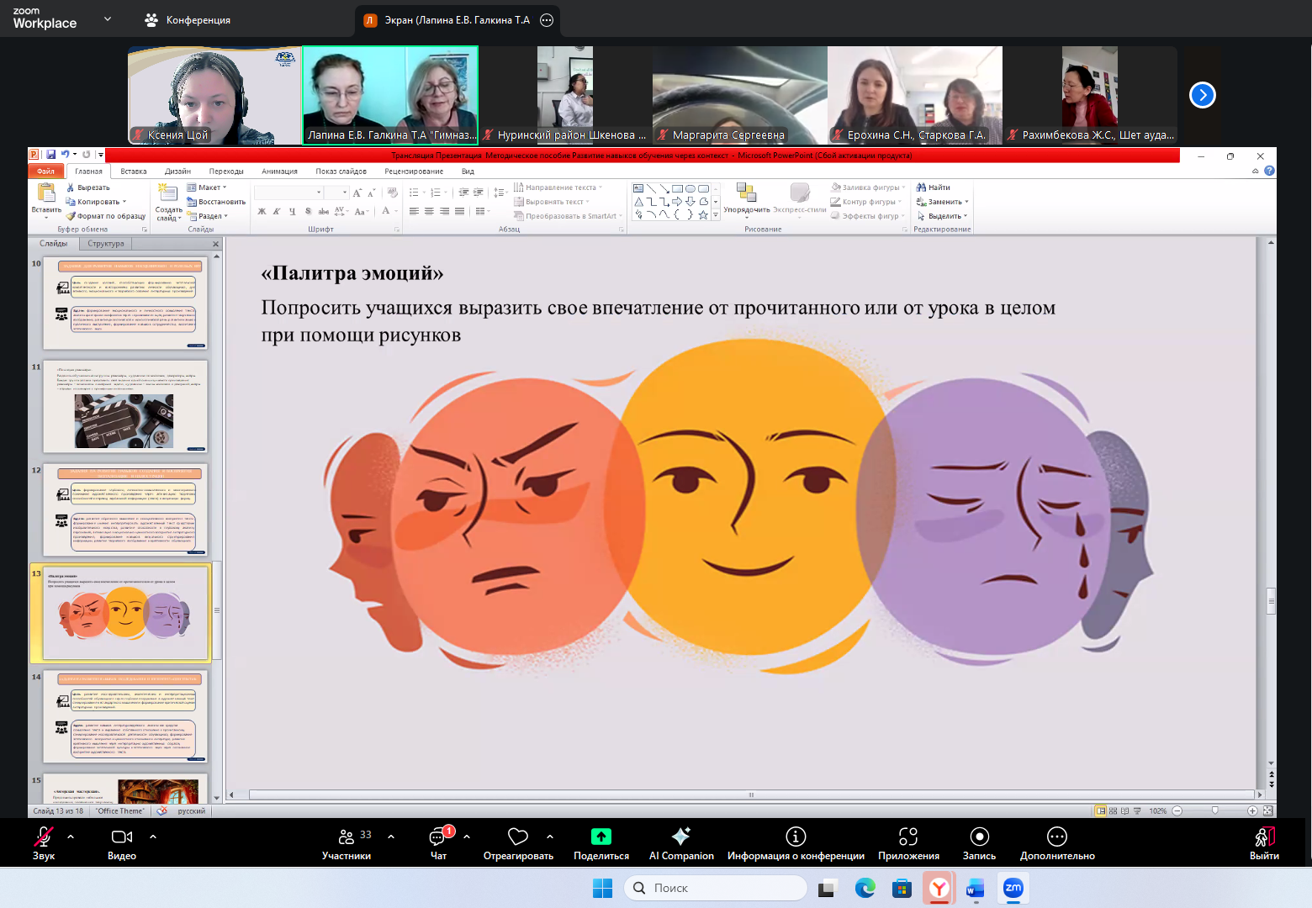Open the reactions menu
This screenshot has height=908, width=1312.
(x=518, y=843)
